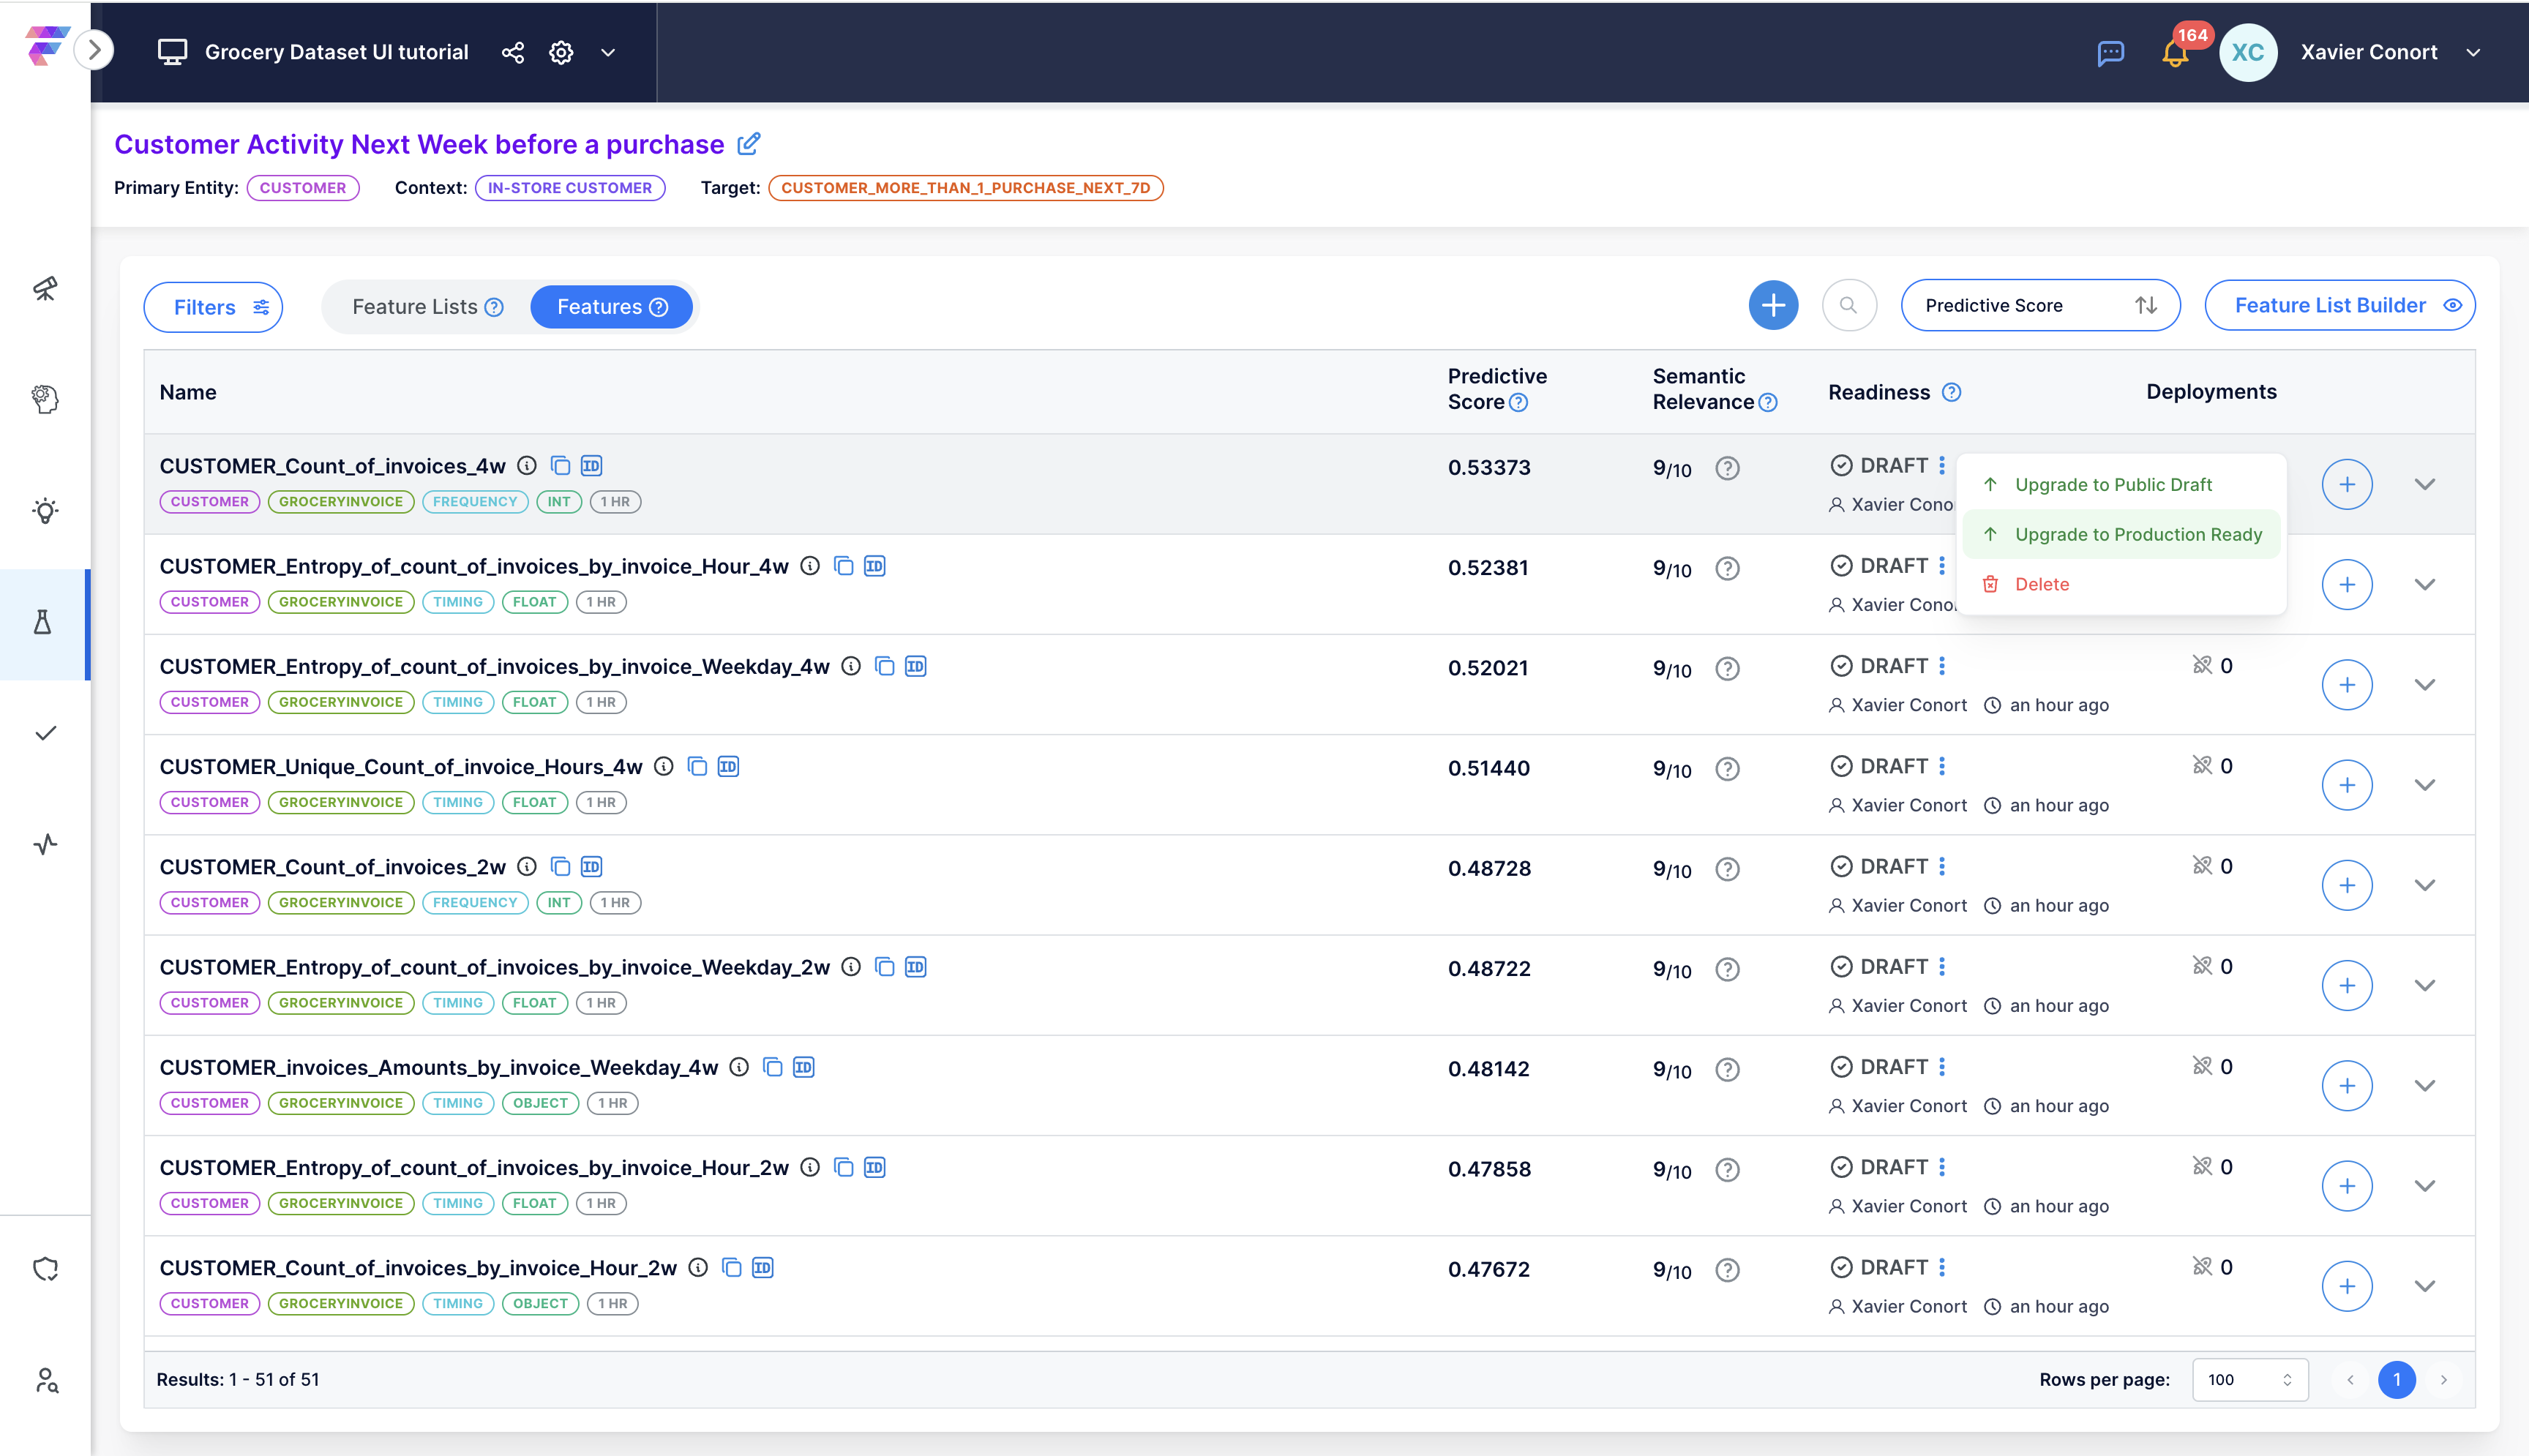Open the telescope sidebar icon
This screenshot has width=2529, height=1456.
pos(45,288)
